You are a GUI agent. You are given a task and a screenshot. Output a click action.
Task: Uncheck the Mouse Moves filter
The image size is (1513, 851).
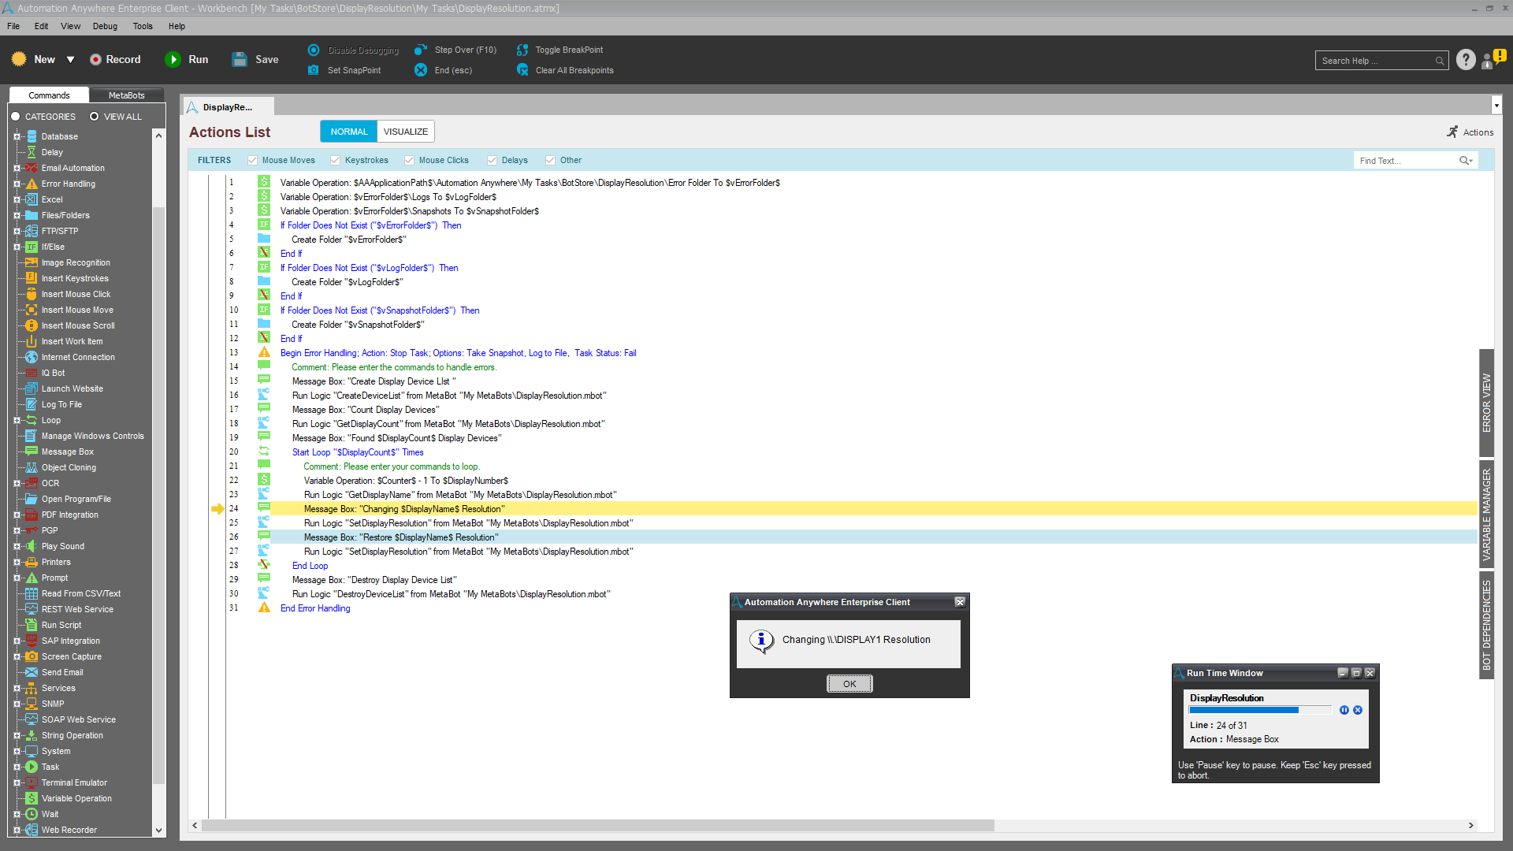253,161
